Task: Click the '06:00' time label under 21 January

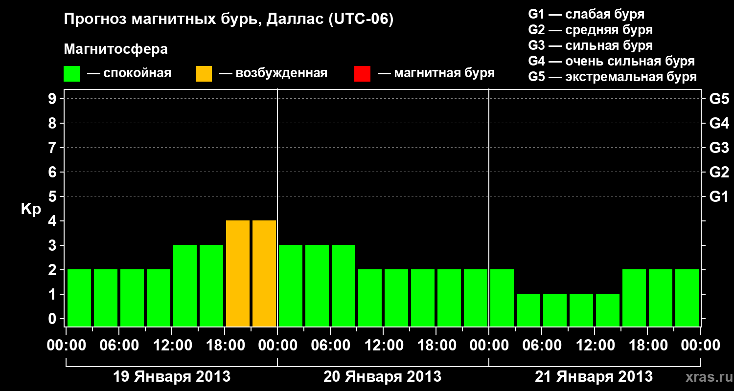Action: point(542,346)
